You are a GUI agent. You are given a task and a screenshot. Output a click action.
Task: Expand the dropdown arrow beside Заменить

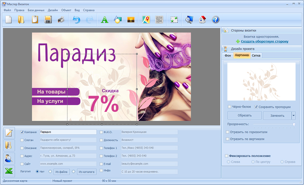[293, 116]
